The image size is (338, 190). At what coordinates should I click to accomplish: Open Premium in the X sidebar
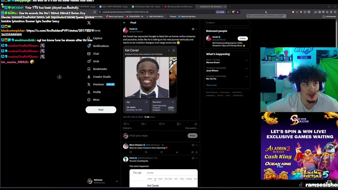coord(100,84)
